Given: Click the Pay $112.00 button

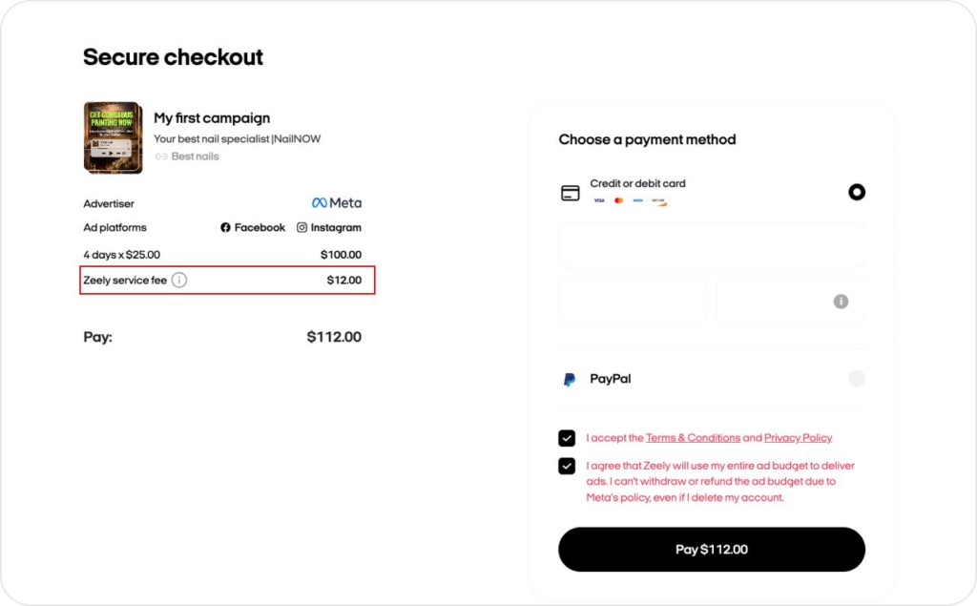Looking at the screenshot, I should click(711, 550).
